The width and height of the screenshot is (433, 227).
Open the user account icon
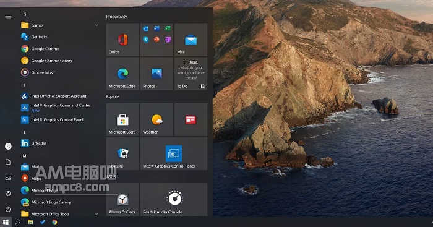tap(8, 147)
